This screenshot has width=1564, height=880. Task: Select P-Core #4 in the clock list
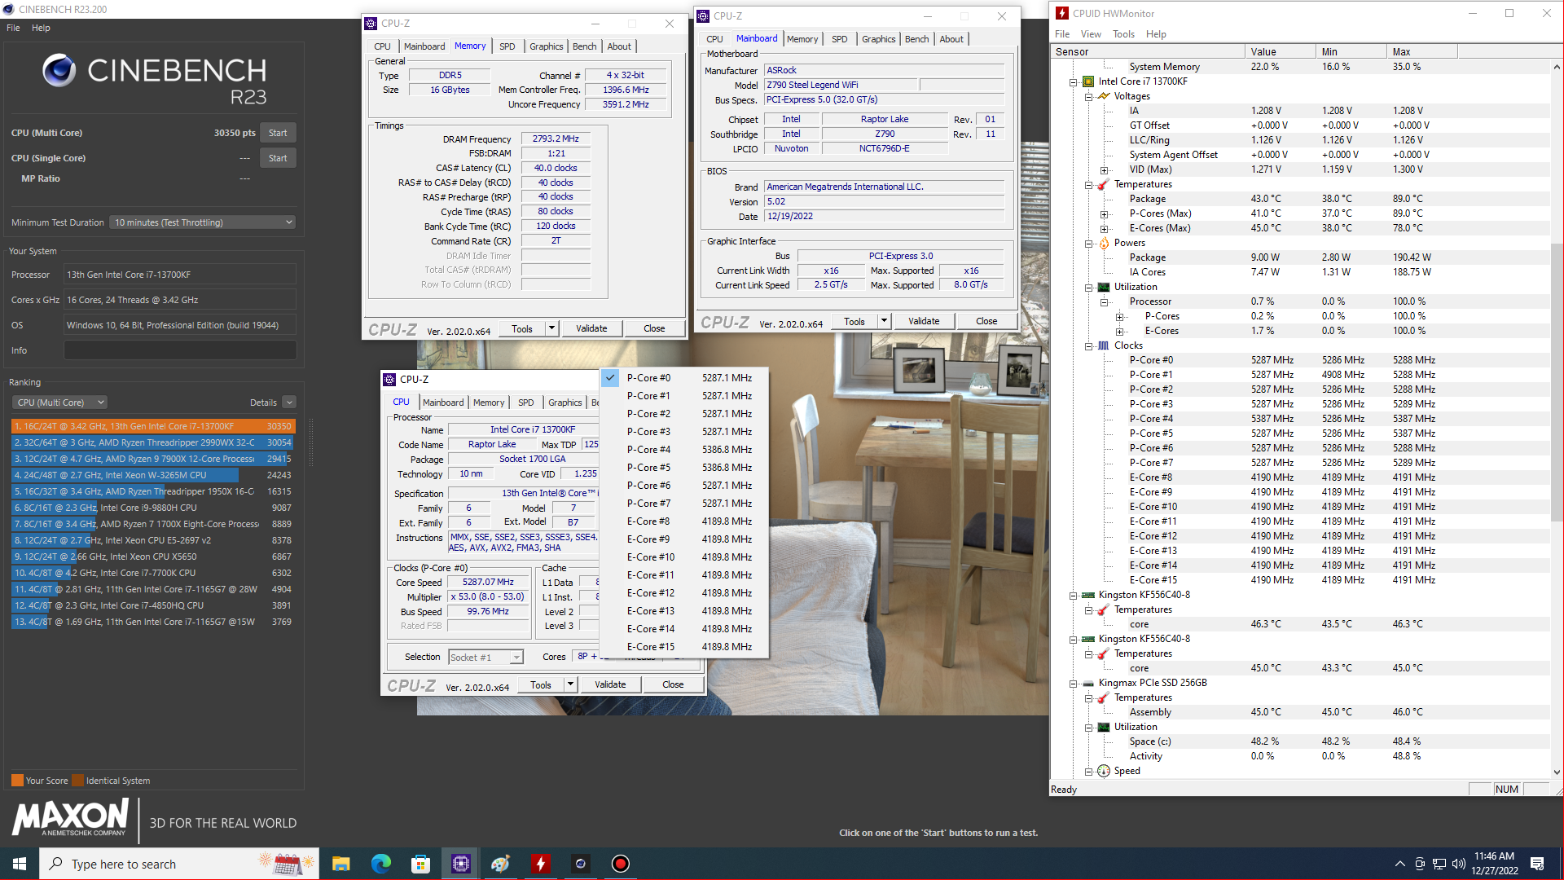[648, 450]
